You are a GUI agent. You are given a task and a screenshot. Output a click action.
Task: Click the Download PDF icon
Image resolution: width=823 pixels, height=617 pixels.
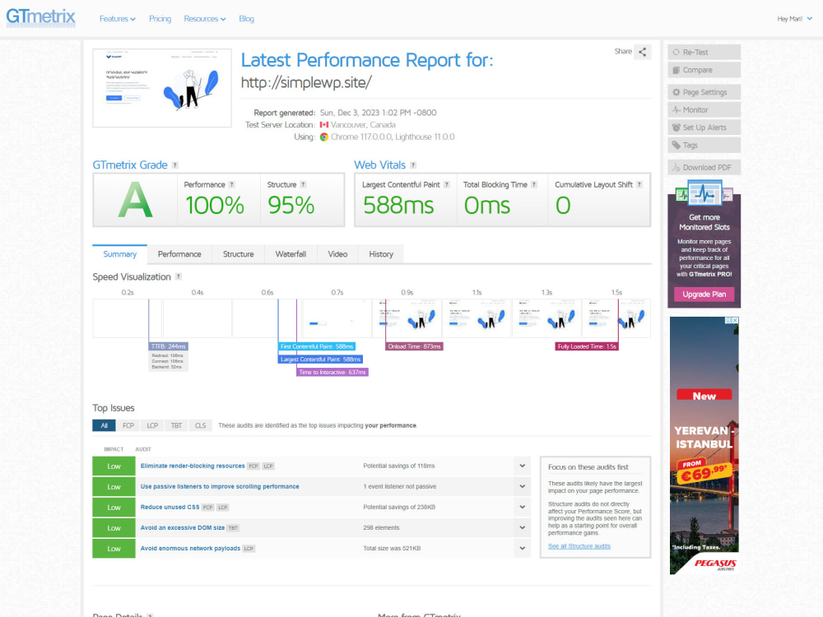(676, 167)
